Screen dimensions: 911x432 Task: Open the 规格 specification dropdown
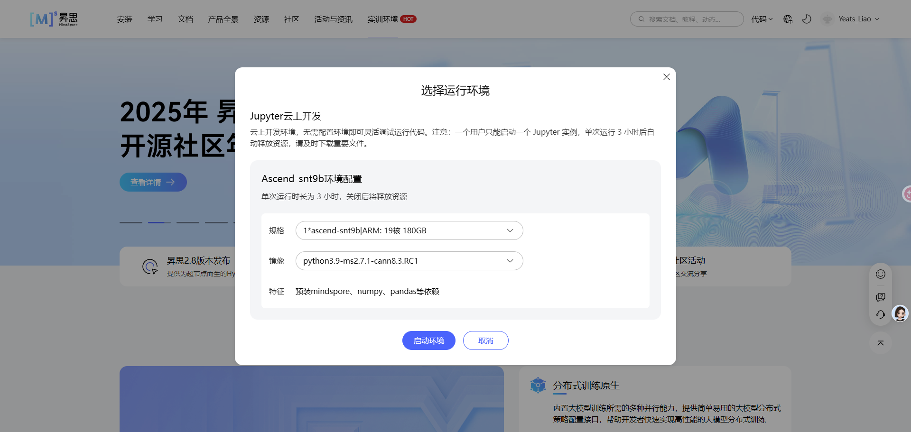(x=409, y=230)
